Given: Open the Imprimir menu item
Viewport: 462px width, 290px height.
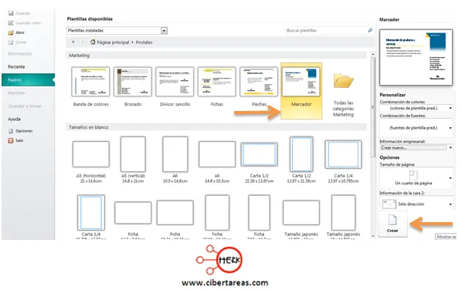Looking at the screenshot, I should click(16, 93).
